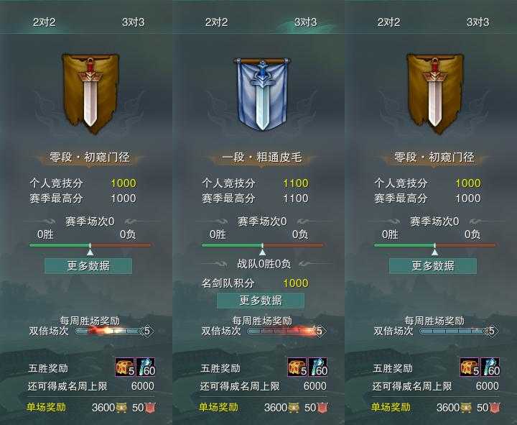Click the 双倍场次 progress bar in left panel

[x=114, y=331]
